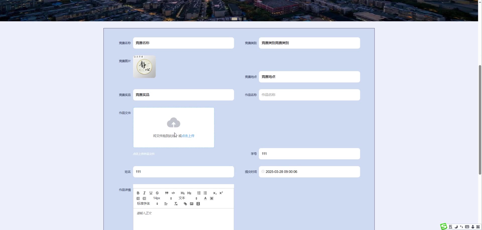Image resolution: width=482 pixels, height=230 pixels.
Task: Focus the 竞赛奖品 input field
Action: click(x=184, y=95)
